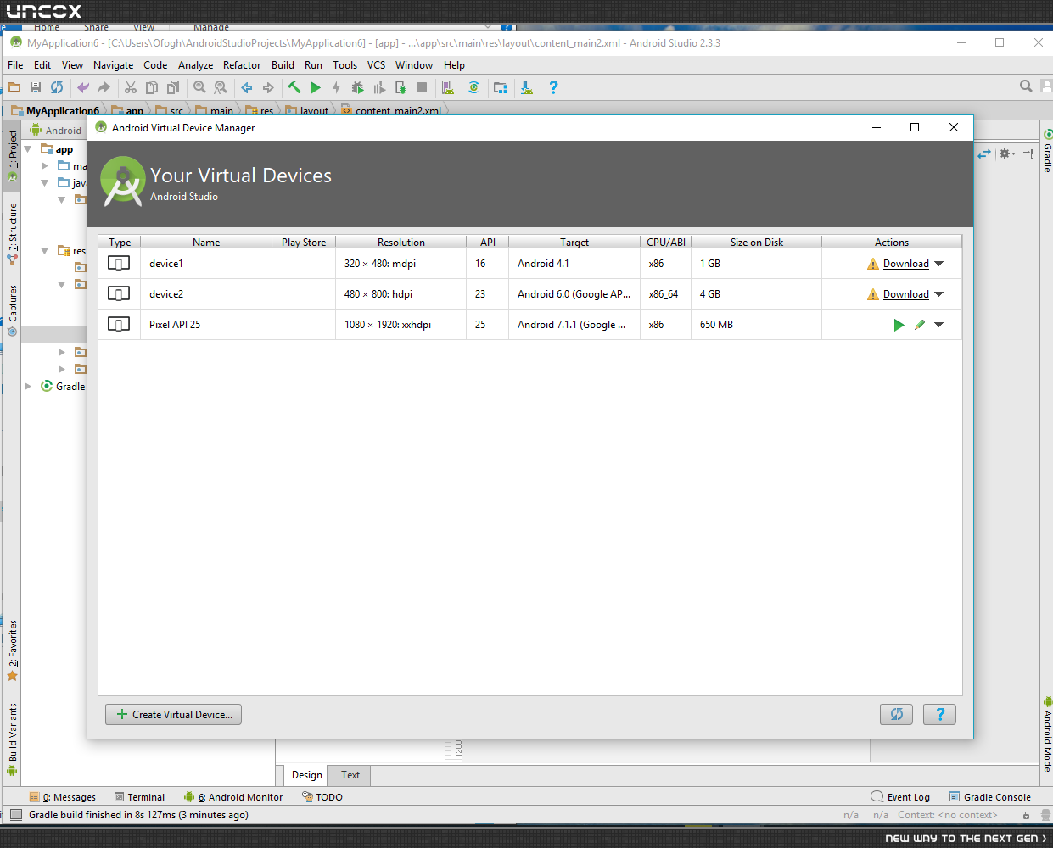The width and height of the screenshot is (1053, 848).
Task: Navigate Forward with the arrow
Action: coord(268,87)
